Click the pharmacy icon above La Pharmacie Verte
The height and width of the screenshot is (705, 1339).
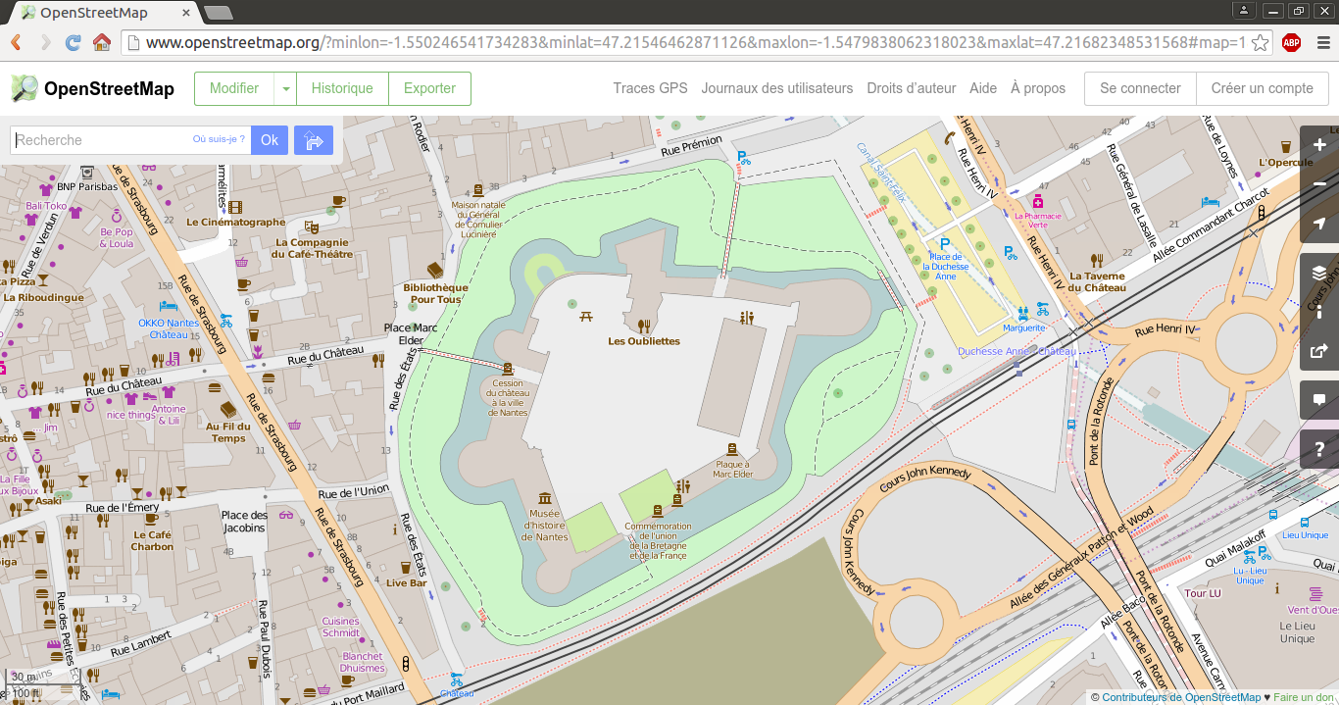[1037, 200]
